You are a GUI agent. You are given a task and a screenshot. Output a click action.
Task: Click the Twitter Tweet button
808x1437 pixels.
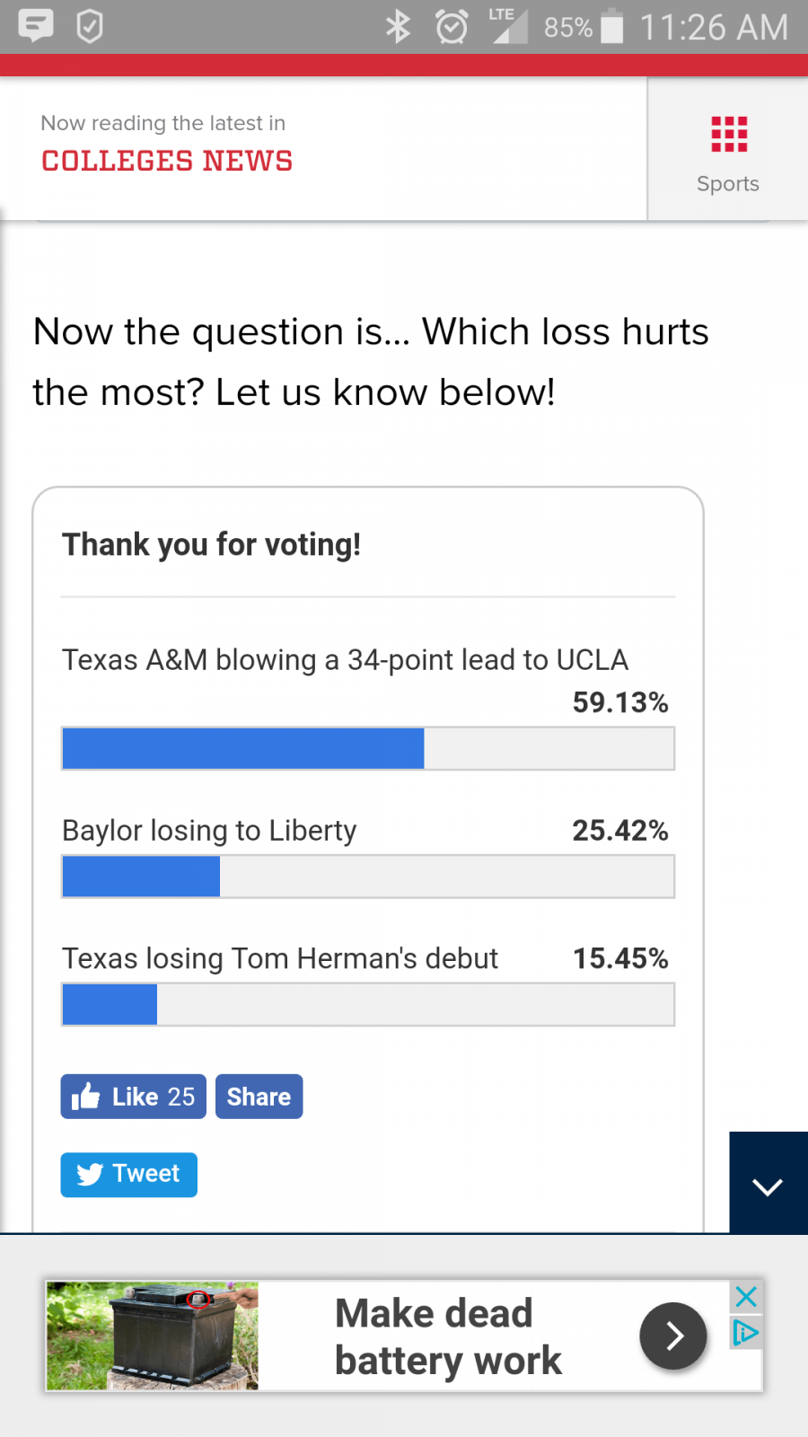coord(129,1174)
